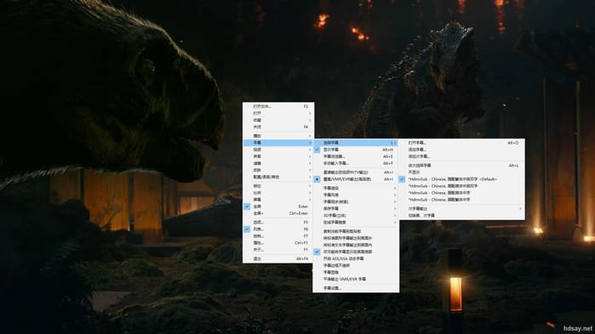Screen dimensions: 595x334
Task: Expand the 3D字幕(立体) submenu
Action: [x=356, y=216]
